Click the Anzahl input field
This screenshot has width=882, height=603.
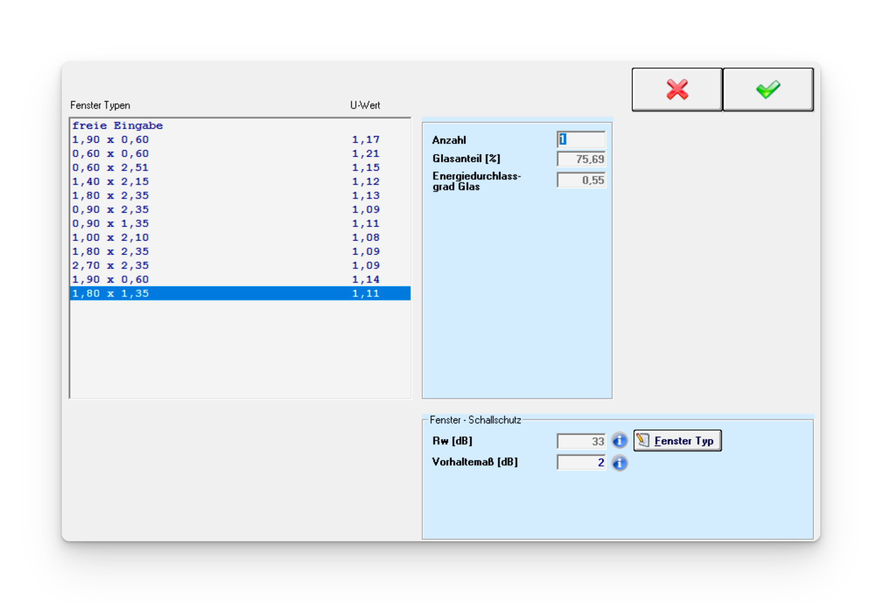[581, 140]
